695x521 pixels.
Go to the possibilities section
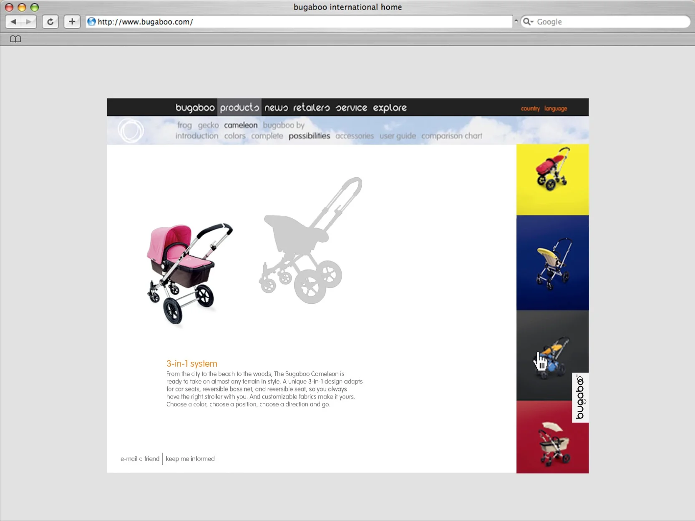[x=309, y=136]
